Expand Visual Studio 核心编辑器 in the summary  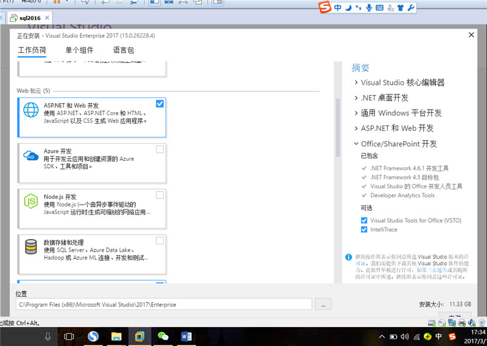(356, 82)
